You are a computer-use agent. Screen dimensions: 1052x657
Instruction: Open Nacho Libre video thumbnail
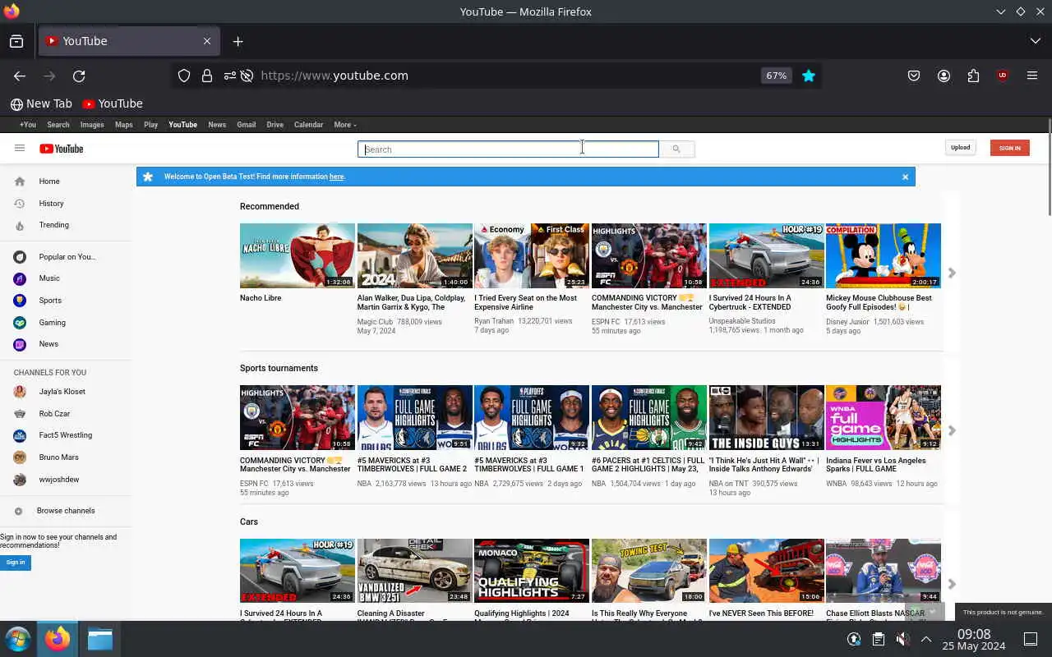click(298, 255)
